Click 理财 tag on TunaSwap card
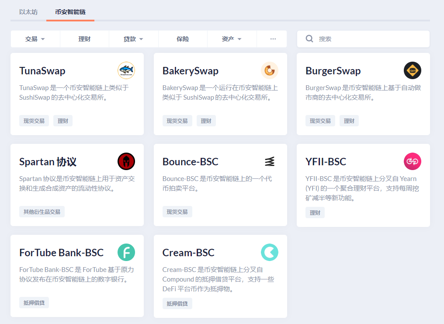The width and height of the screenshot is (444, 324). click(x=63, y=121)
